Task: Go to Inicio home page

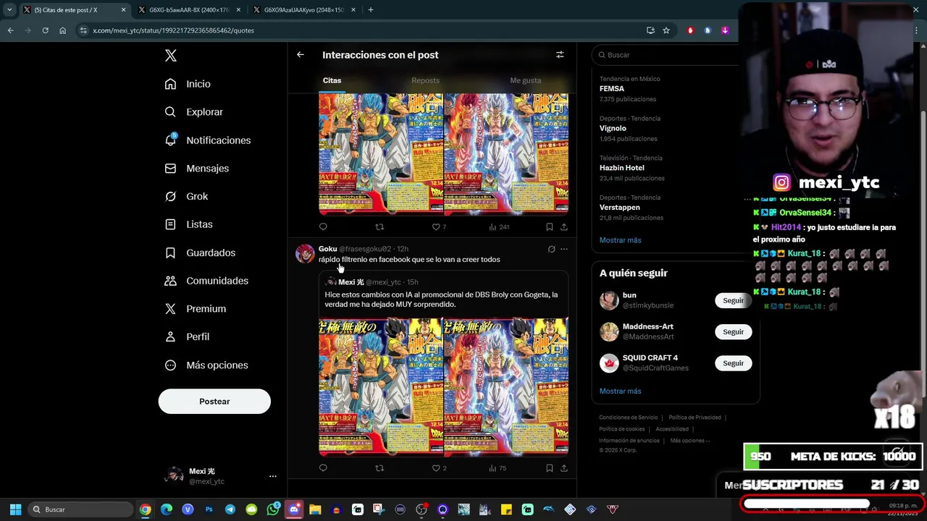Action: (x=188, y=84)
